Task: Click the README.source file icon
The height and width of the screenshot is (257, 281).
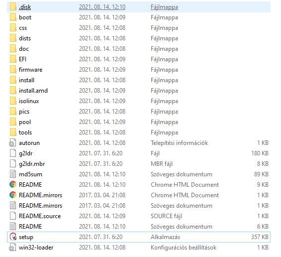Action: coord(13,216)
